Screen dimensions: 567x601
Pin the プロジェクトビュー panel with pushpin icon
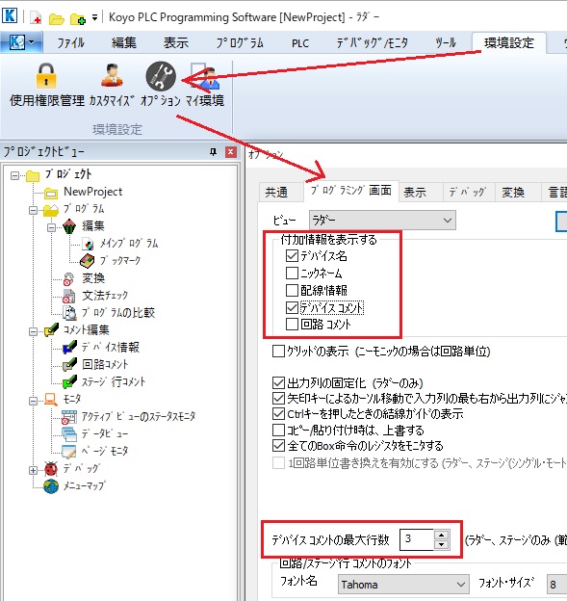point(214,152)
